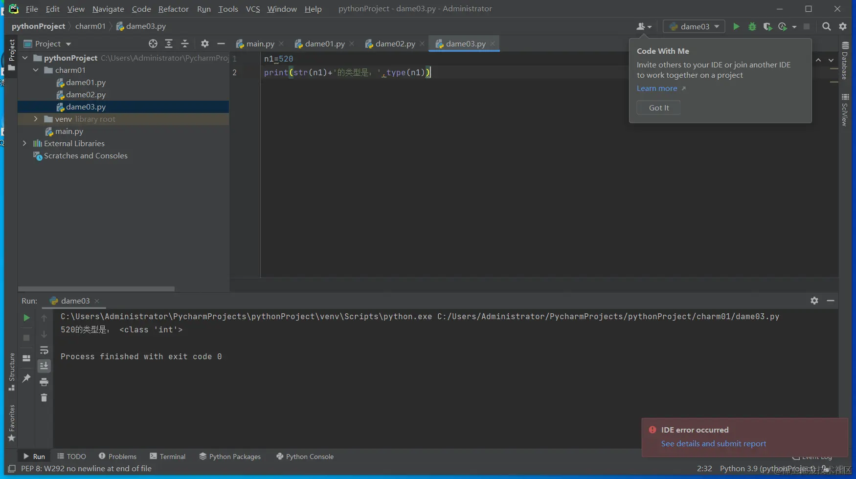Viewport: 856px width, 479px height.
Task: Open the Python Console tool window
Action: (305, 456)
